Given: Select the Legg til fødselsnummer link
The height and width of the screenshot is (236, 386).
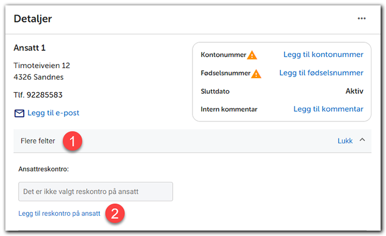Looking at the screenshot, I should coord(321,73).
